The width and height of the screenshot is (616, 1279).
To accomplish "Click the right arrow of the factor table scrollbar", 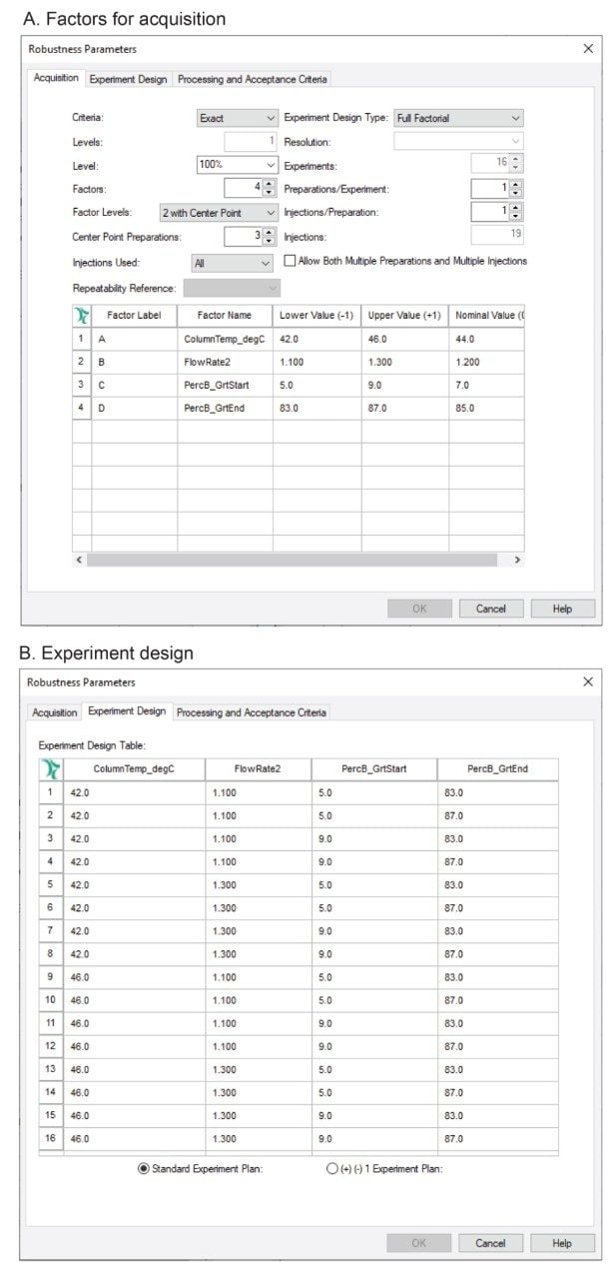I will tap(516, 561).
